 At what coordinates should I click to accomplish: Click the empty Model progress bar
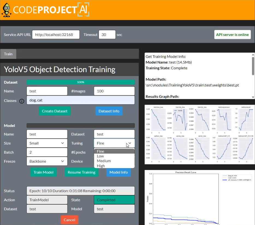click(81, 125)
